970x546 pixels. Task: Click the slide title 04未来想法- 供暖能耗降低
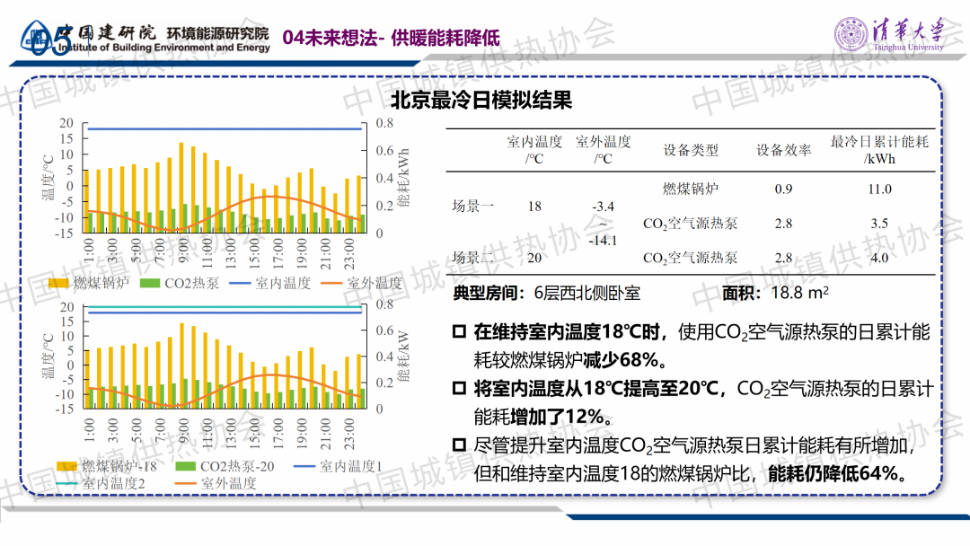pyautogui.click(x=391, y=38)
